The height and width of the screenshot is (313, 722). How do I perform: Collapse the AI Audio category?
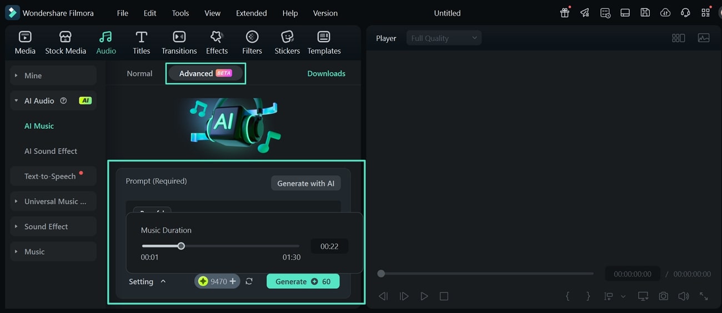16,100
